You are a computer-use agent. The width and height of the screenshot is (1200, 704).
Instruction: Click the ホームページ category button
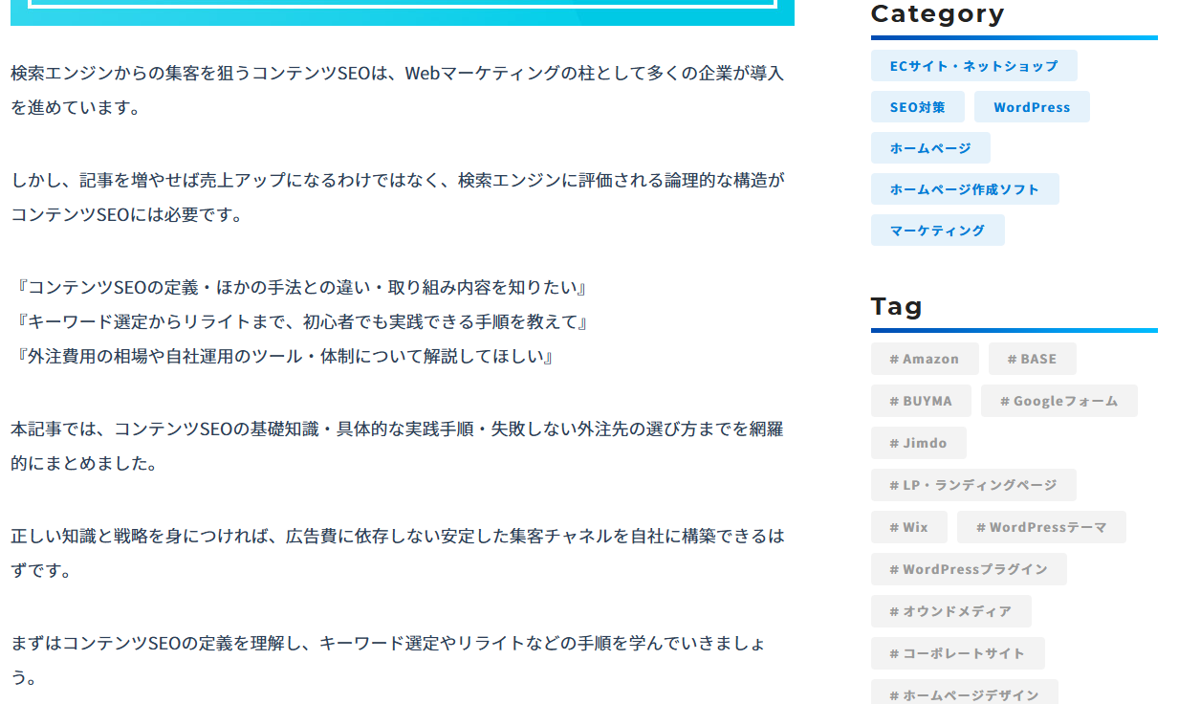click(x=929, y=148)
